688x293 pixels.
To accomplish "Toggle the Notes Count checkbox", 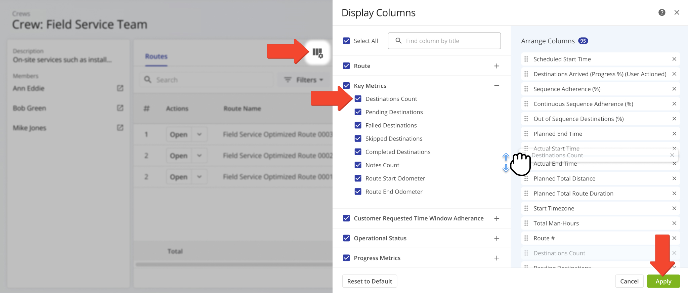I will click(x=358, y=165).
